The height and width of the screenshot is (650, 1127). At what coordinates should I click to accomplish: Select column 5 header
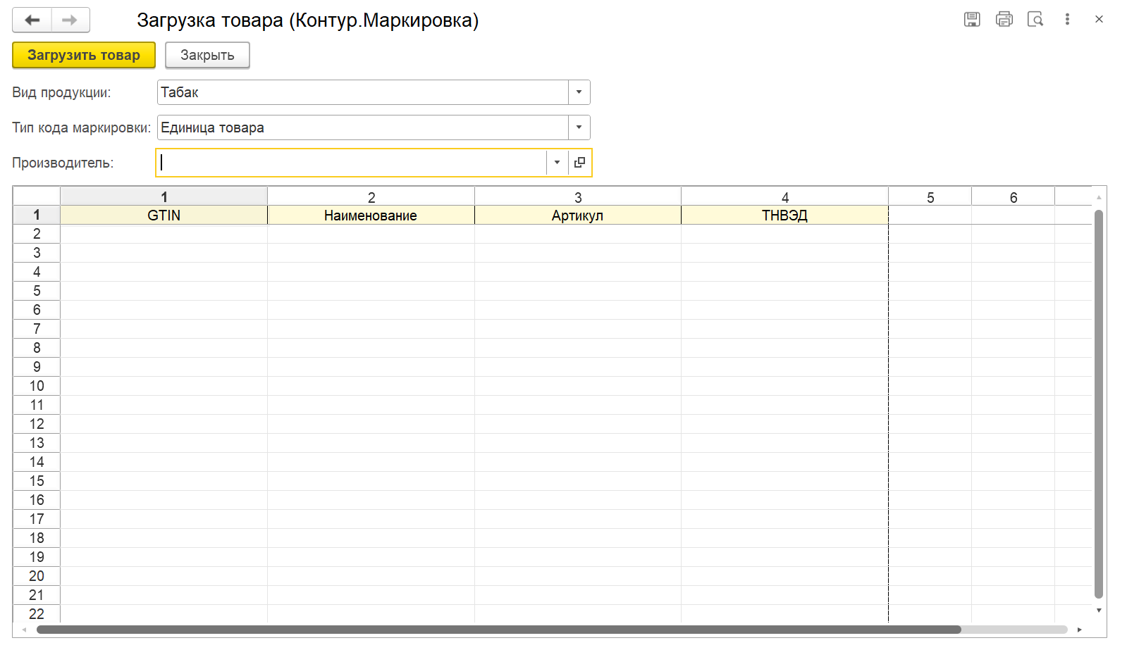click(930, 196)
